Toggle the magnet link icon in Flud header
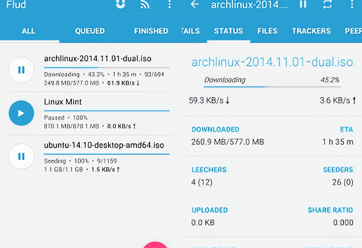The height and width of the screenshot is (248, 362). click(120, 4)
